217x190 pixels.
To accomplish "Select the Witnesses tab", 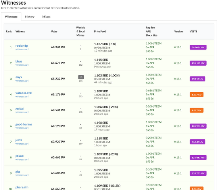I will 11,17.
